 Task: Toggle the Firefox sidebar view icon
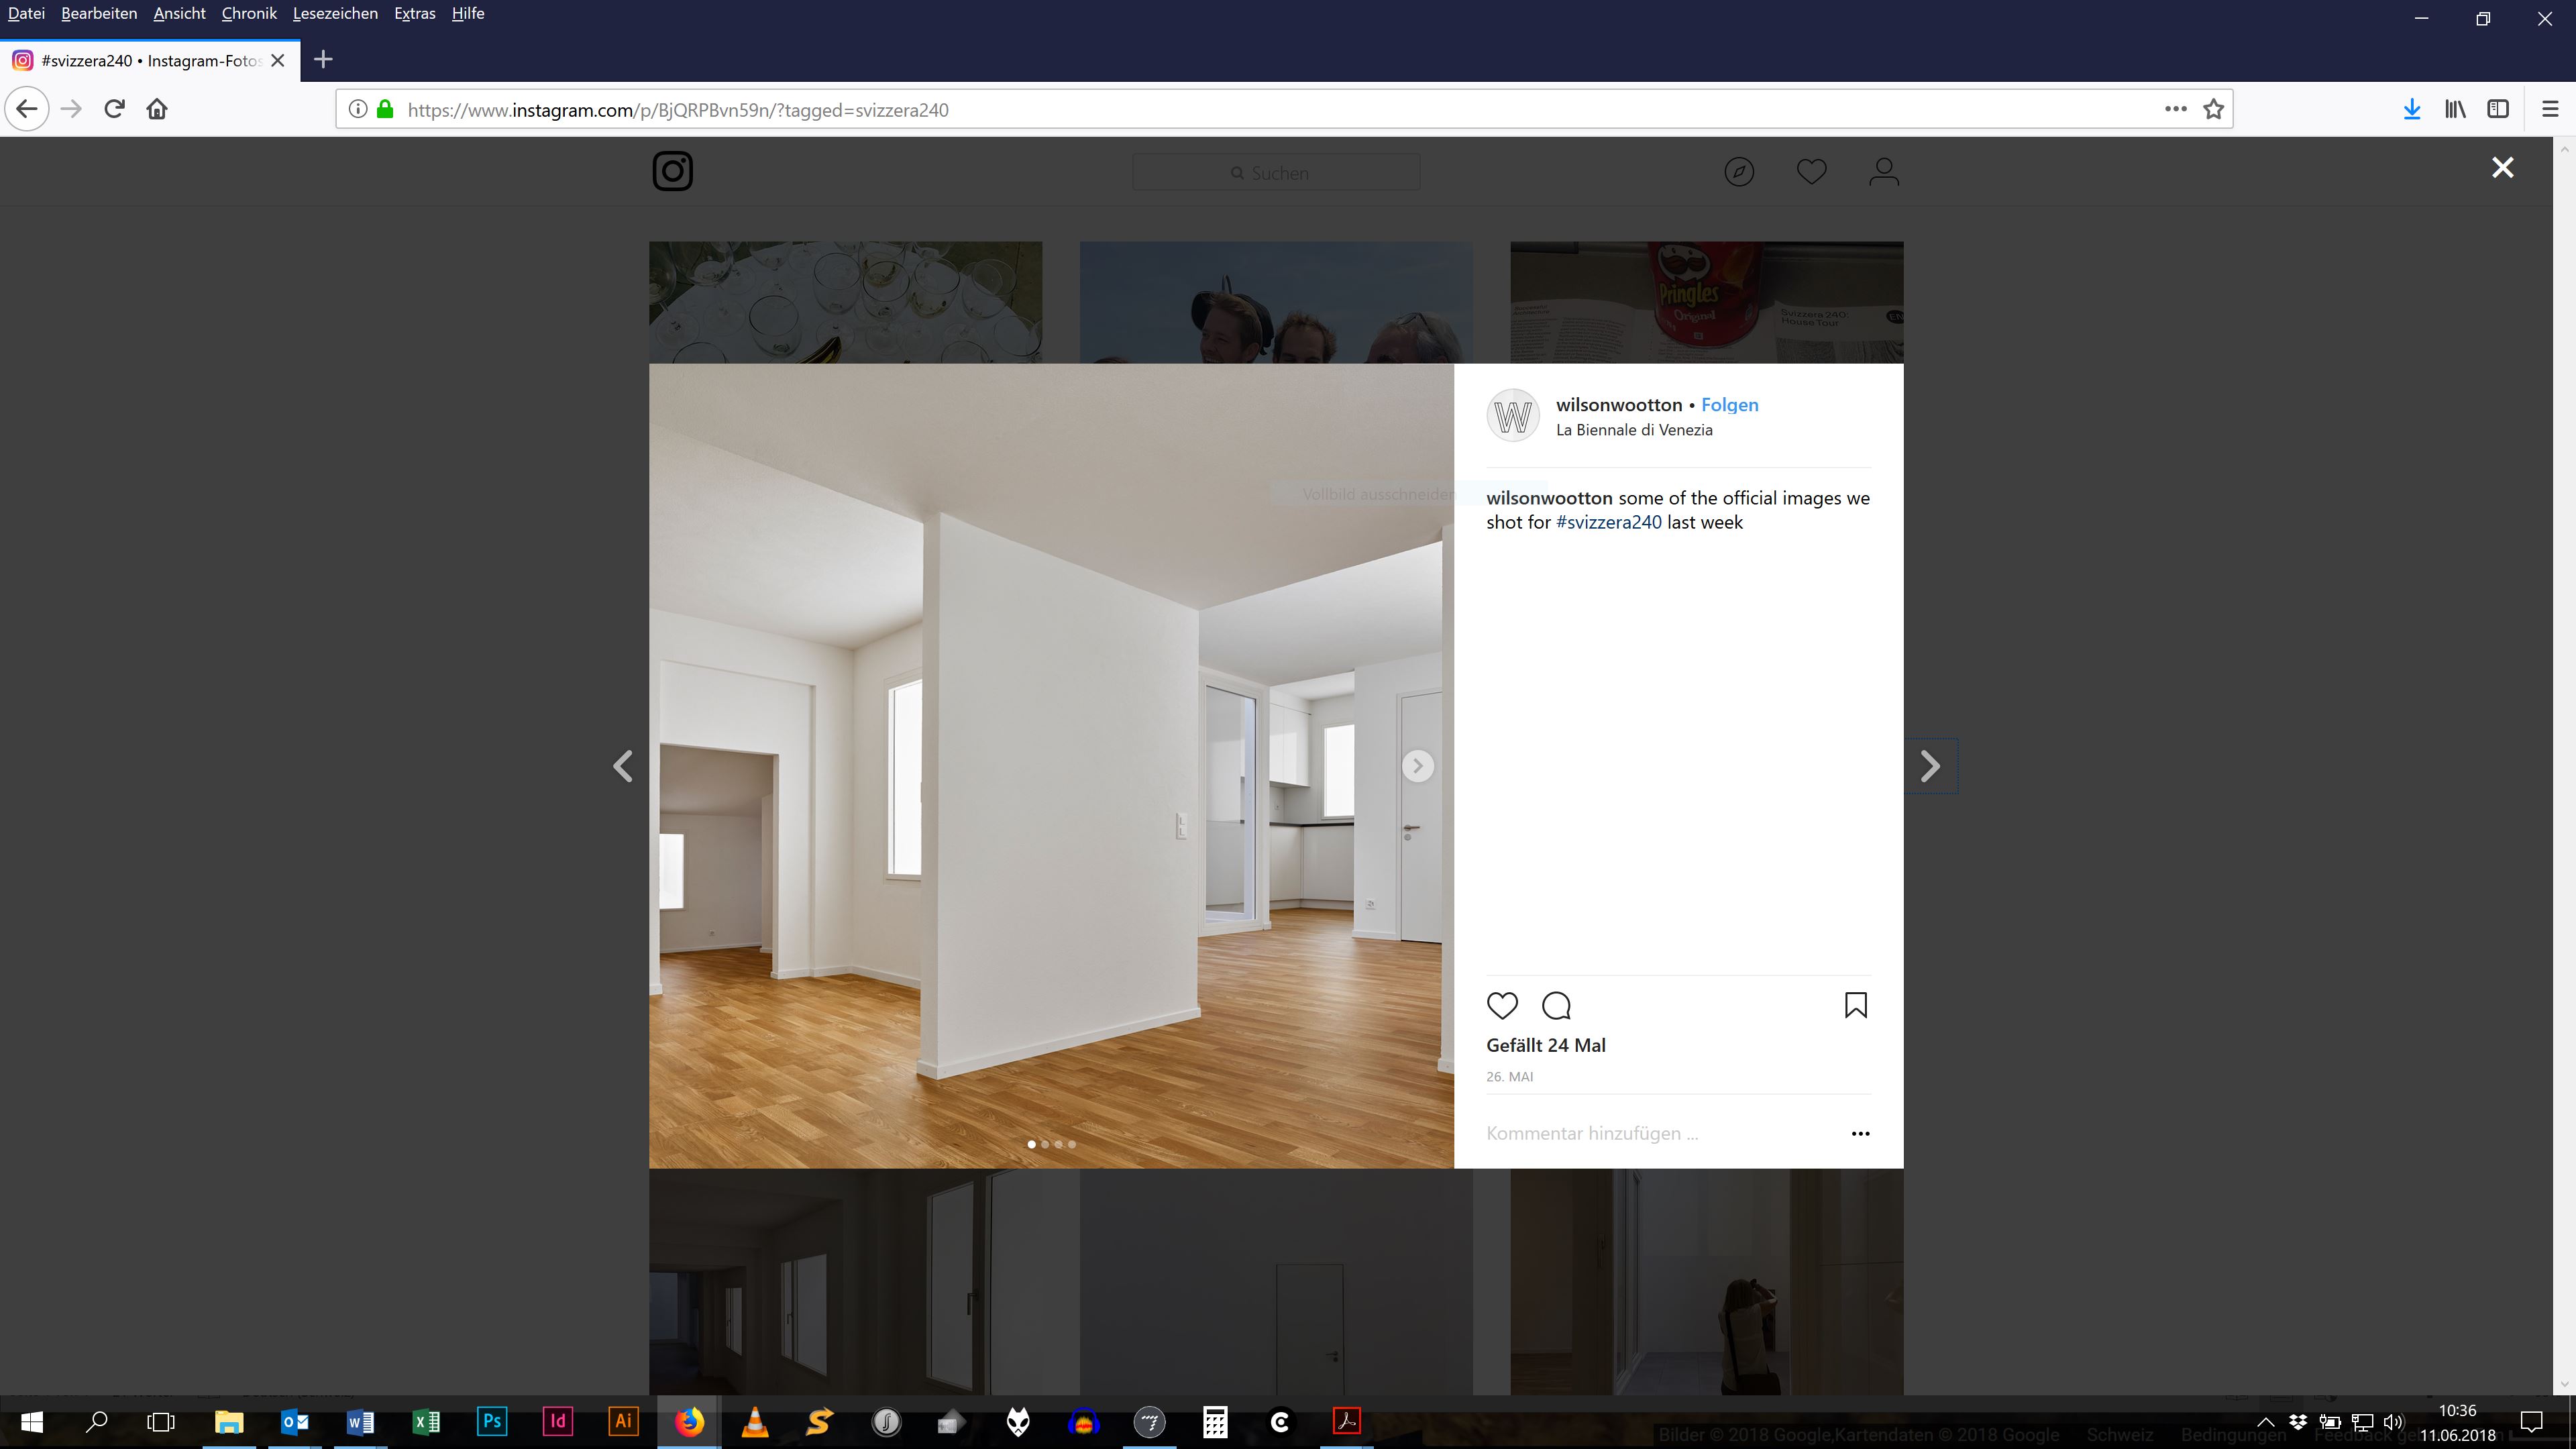click(x=2497, y=109)
